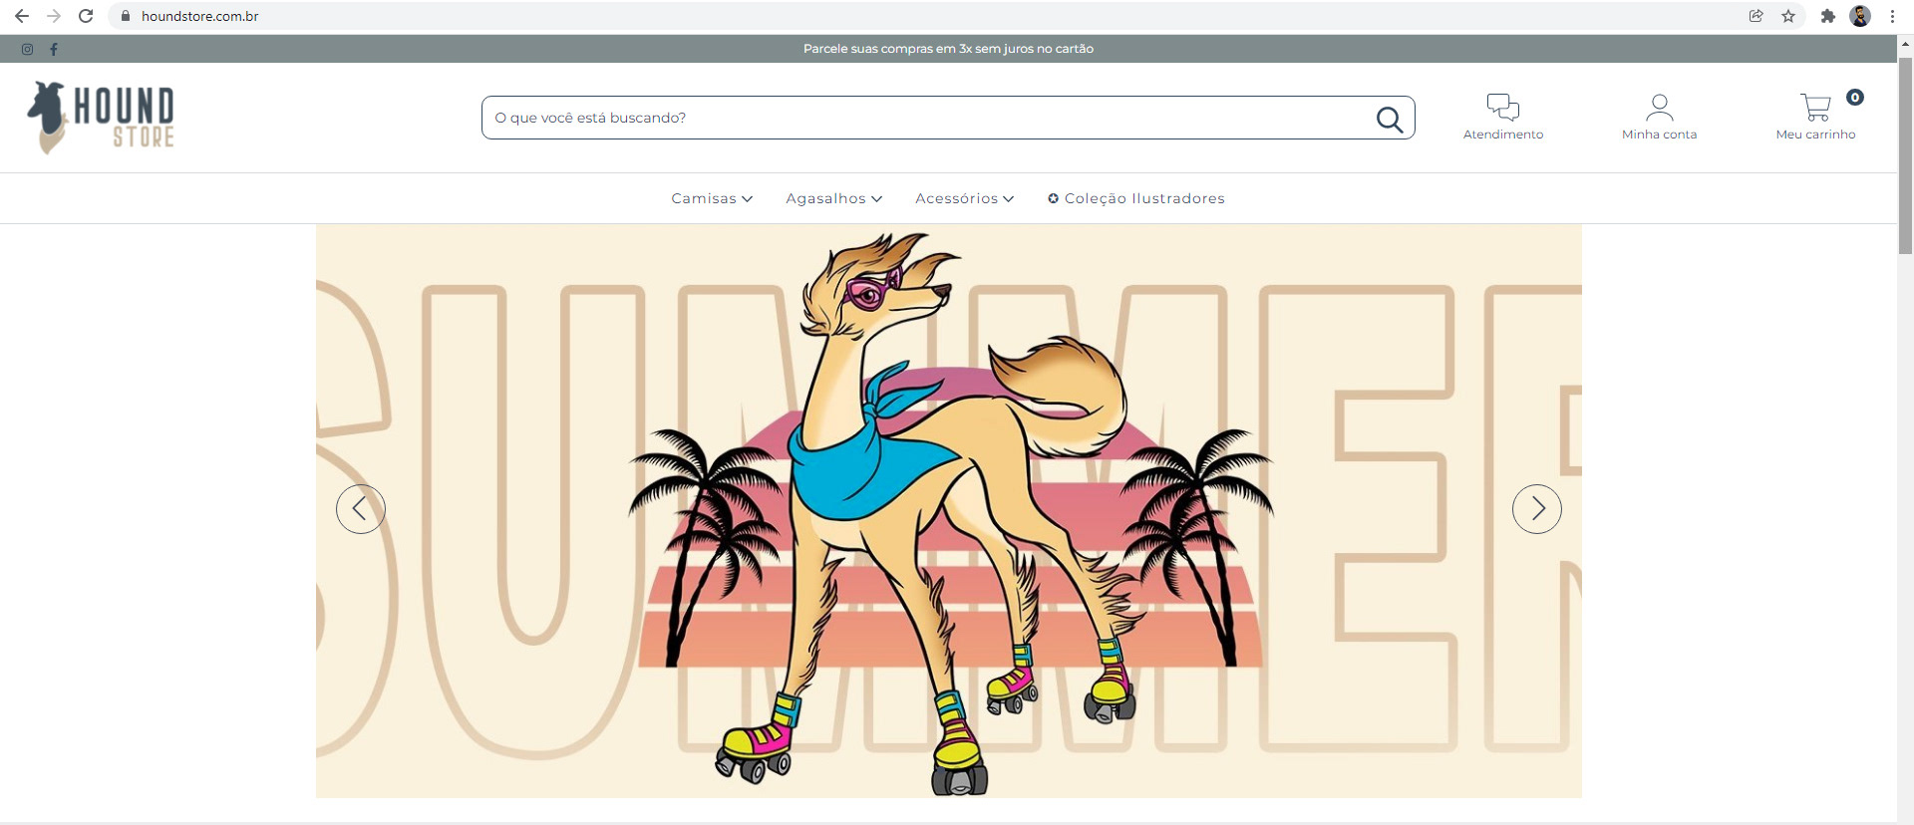Expand the Camisas menu
1914x825 pixels.
(712, 198)
